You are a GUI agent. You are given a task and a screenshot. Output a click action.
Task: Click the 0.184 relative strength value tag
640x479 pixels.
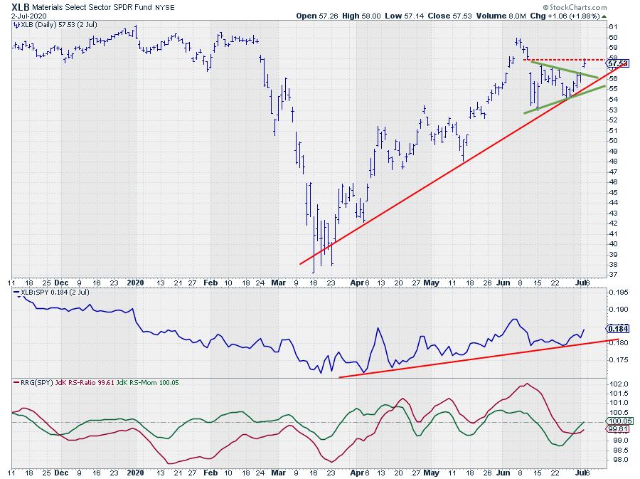616,329
